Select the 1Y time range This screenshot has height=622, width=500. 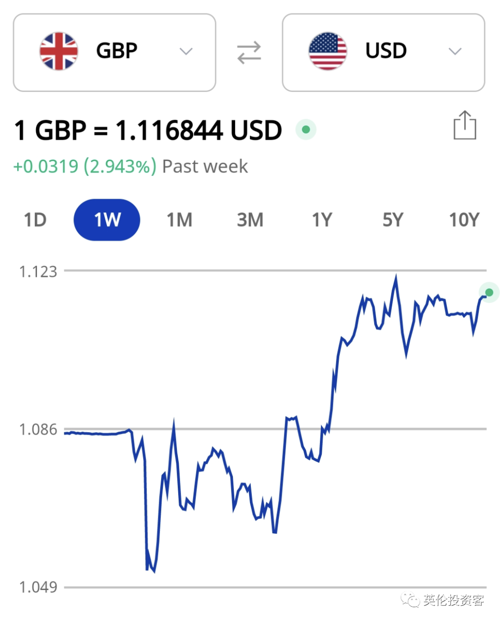(322, 220)
